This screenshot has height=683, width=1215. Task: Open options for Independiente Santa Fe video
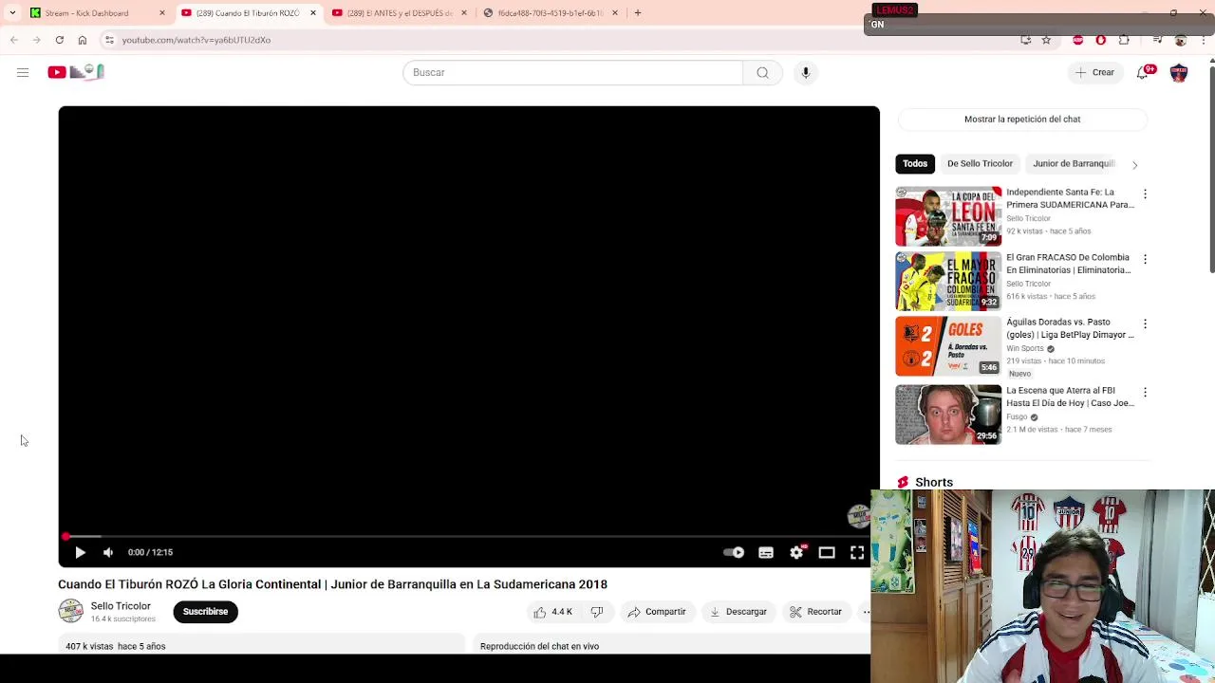1145,194
